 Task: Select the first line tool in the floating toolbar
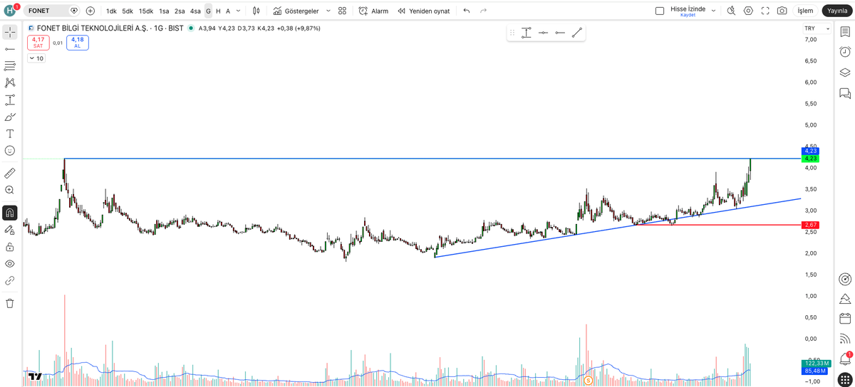pyautogui.click(x=527, y=33)
